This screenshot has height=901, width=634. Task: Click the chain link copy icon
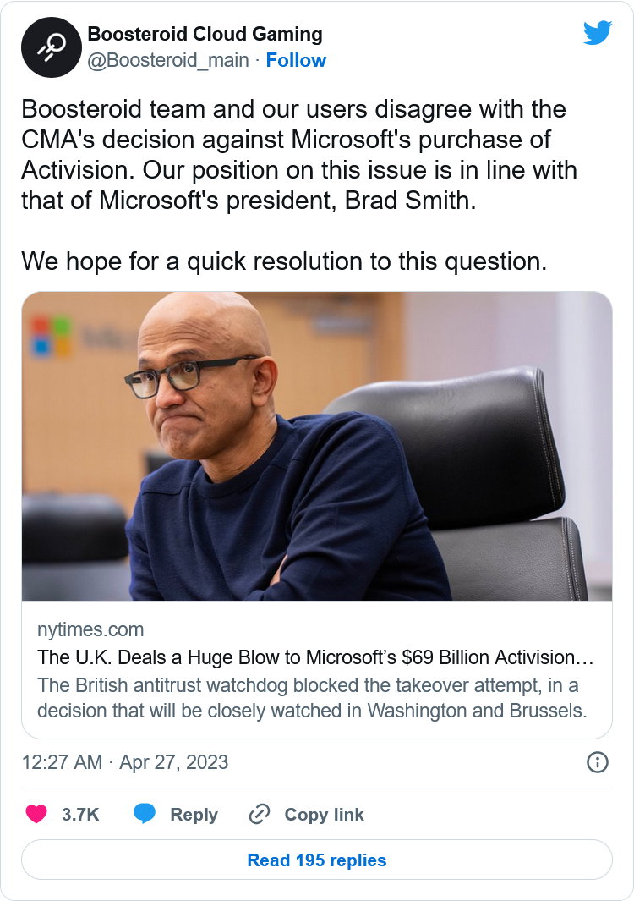pyautogui.click(x=259, y=814)
